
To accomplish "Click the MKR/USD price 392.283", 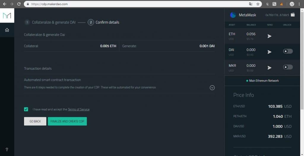I will pos(275,136).
